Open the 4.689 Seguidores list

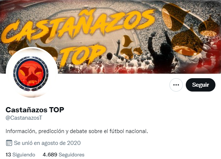[x=63, y=155]
